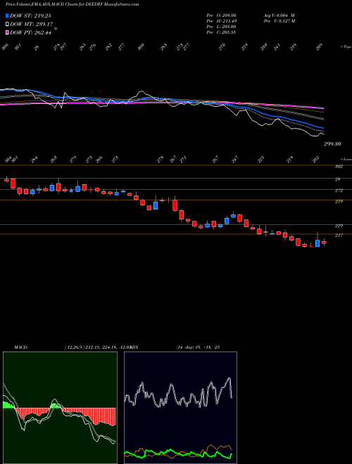Image resolution: width=352 pixels, height=464 pixels.
Task: Click the 229 price axis label
Action: click(x=339, y=226)
